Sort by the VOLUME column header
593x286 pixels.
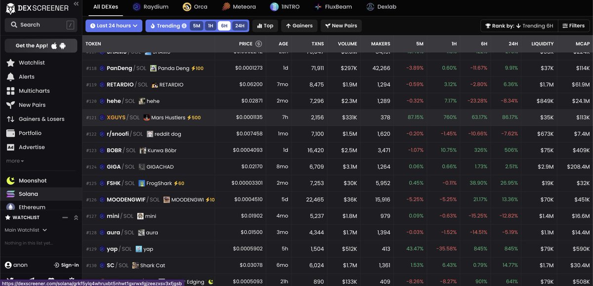click(347, 44)
